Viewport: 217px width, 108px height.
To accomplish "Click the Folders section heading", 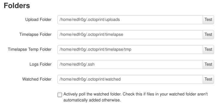I will [x=17, y=6].
